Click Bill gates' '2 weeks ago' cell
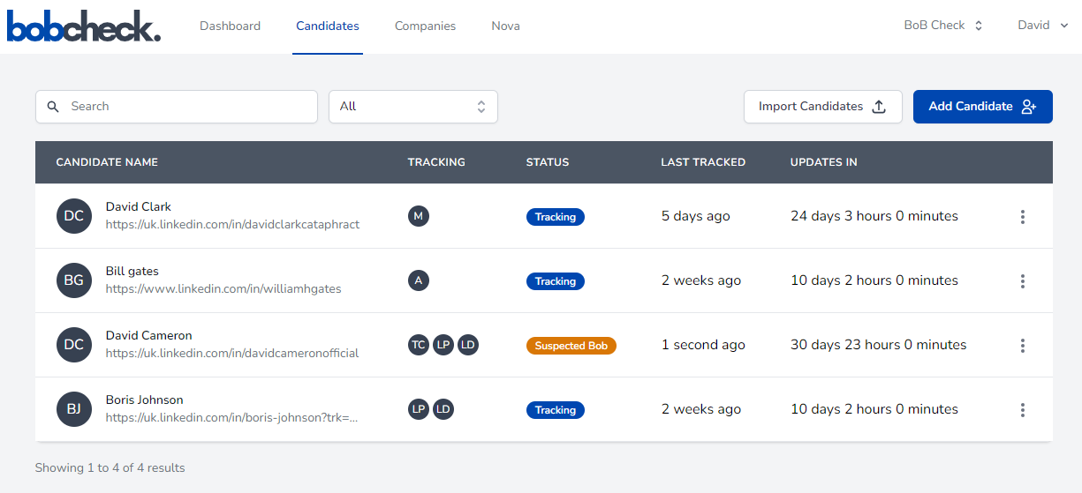The height and width of the screenshot is (493, 1082). coord(701,280)
